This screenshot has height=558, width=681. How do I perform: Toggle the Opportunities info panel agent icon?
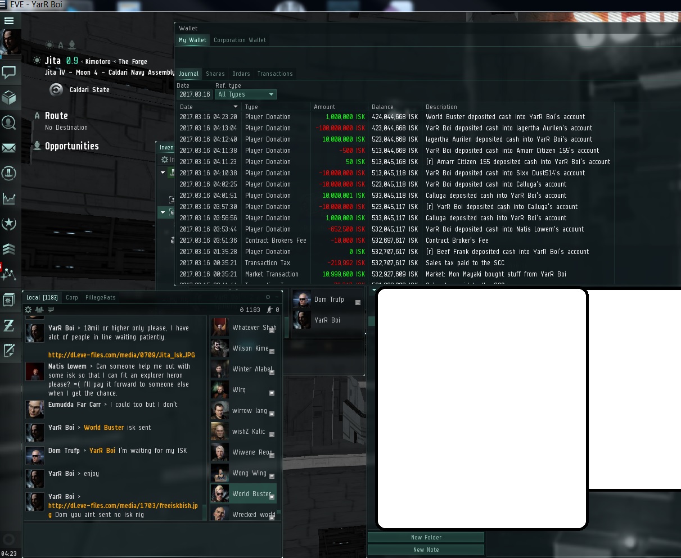point(71,45)
